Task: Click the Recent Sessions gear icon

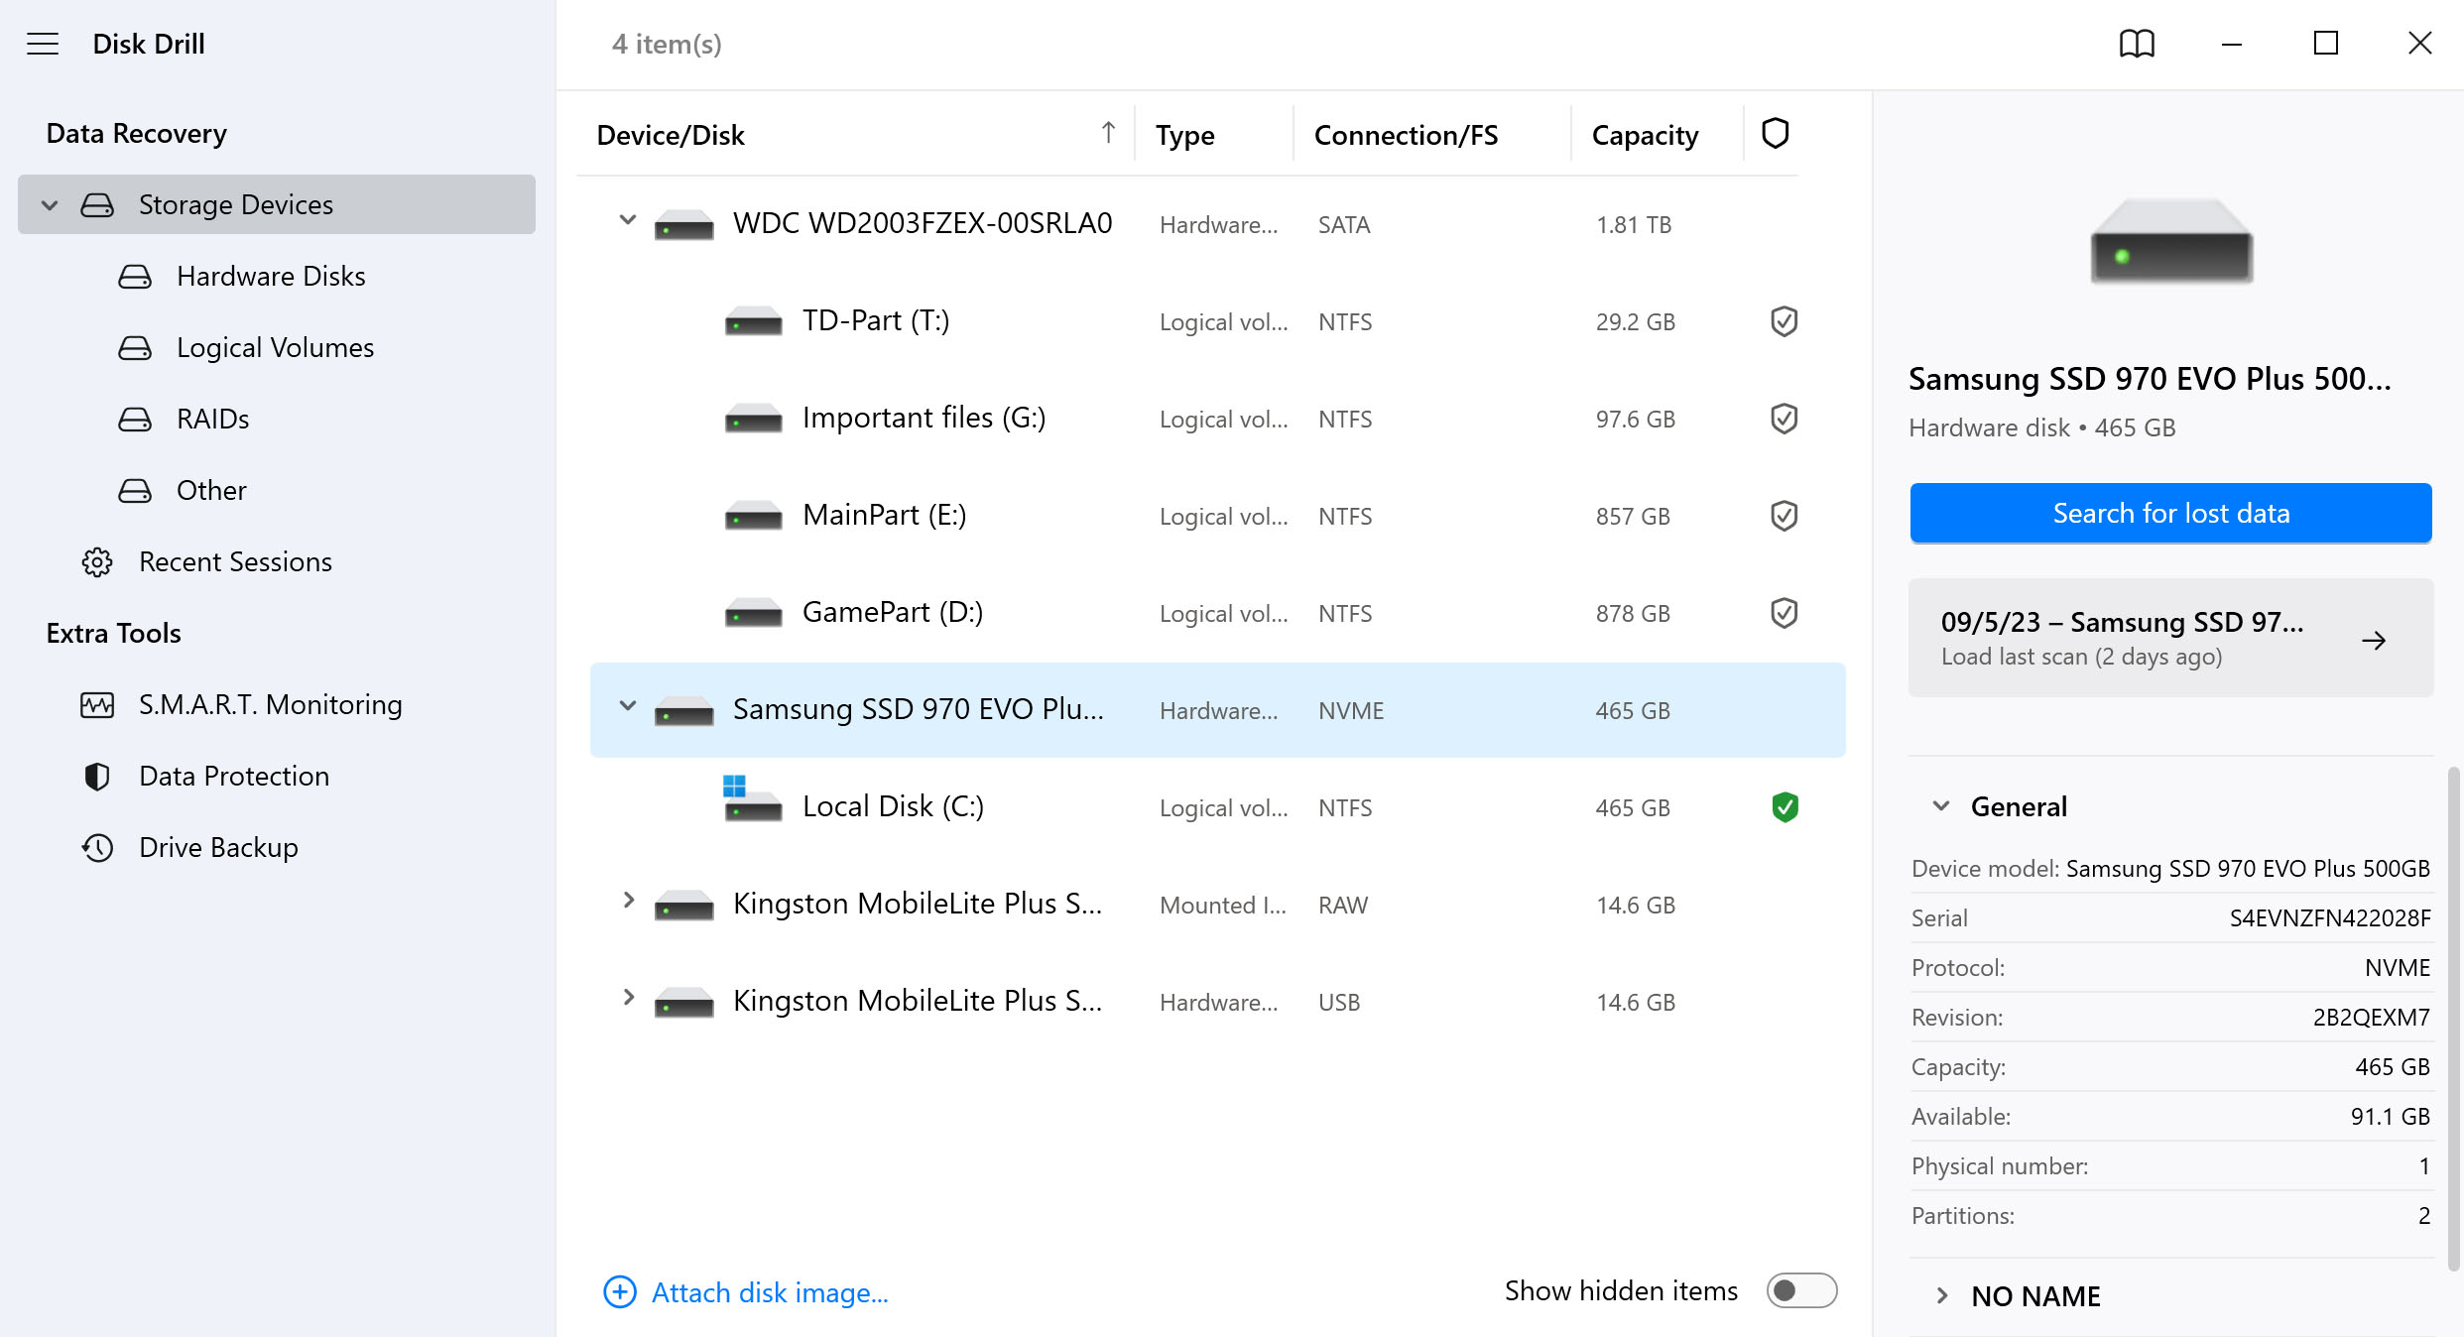Action: click(x=97, y=562)
